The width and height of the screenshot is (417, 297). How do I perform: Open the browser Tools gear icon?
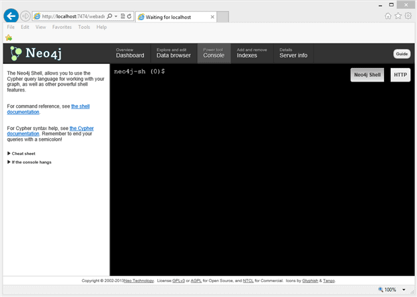click(408, 16)
